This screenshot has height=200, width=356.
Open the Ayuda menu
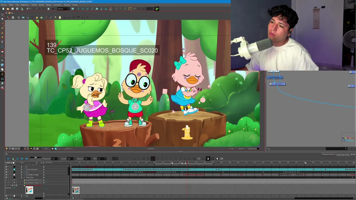[x=75, y=5]
